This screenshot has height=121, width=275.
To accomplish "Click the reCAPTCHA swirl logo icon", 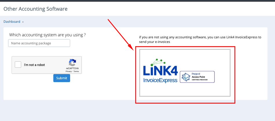I will coord(72,63).
